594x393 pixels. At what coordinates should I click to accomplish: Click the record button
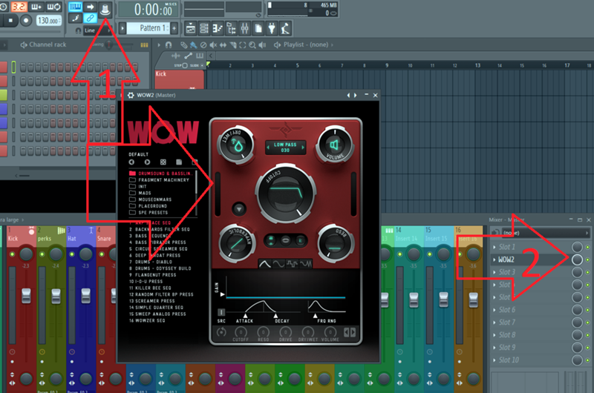(x=26, y=21)
